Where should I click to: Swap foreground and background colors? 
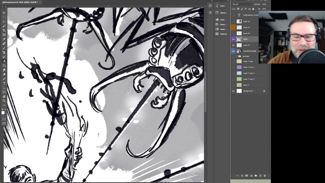click(6, 110)
